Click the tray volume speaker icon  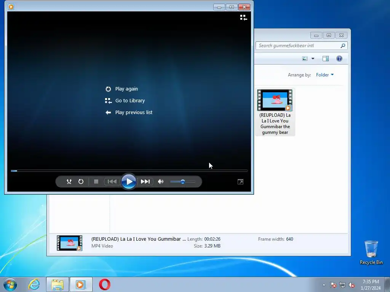click(x=352, y=285)
